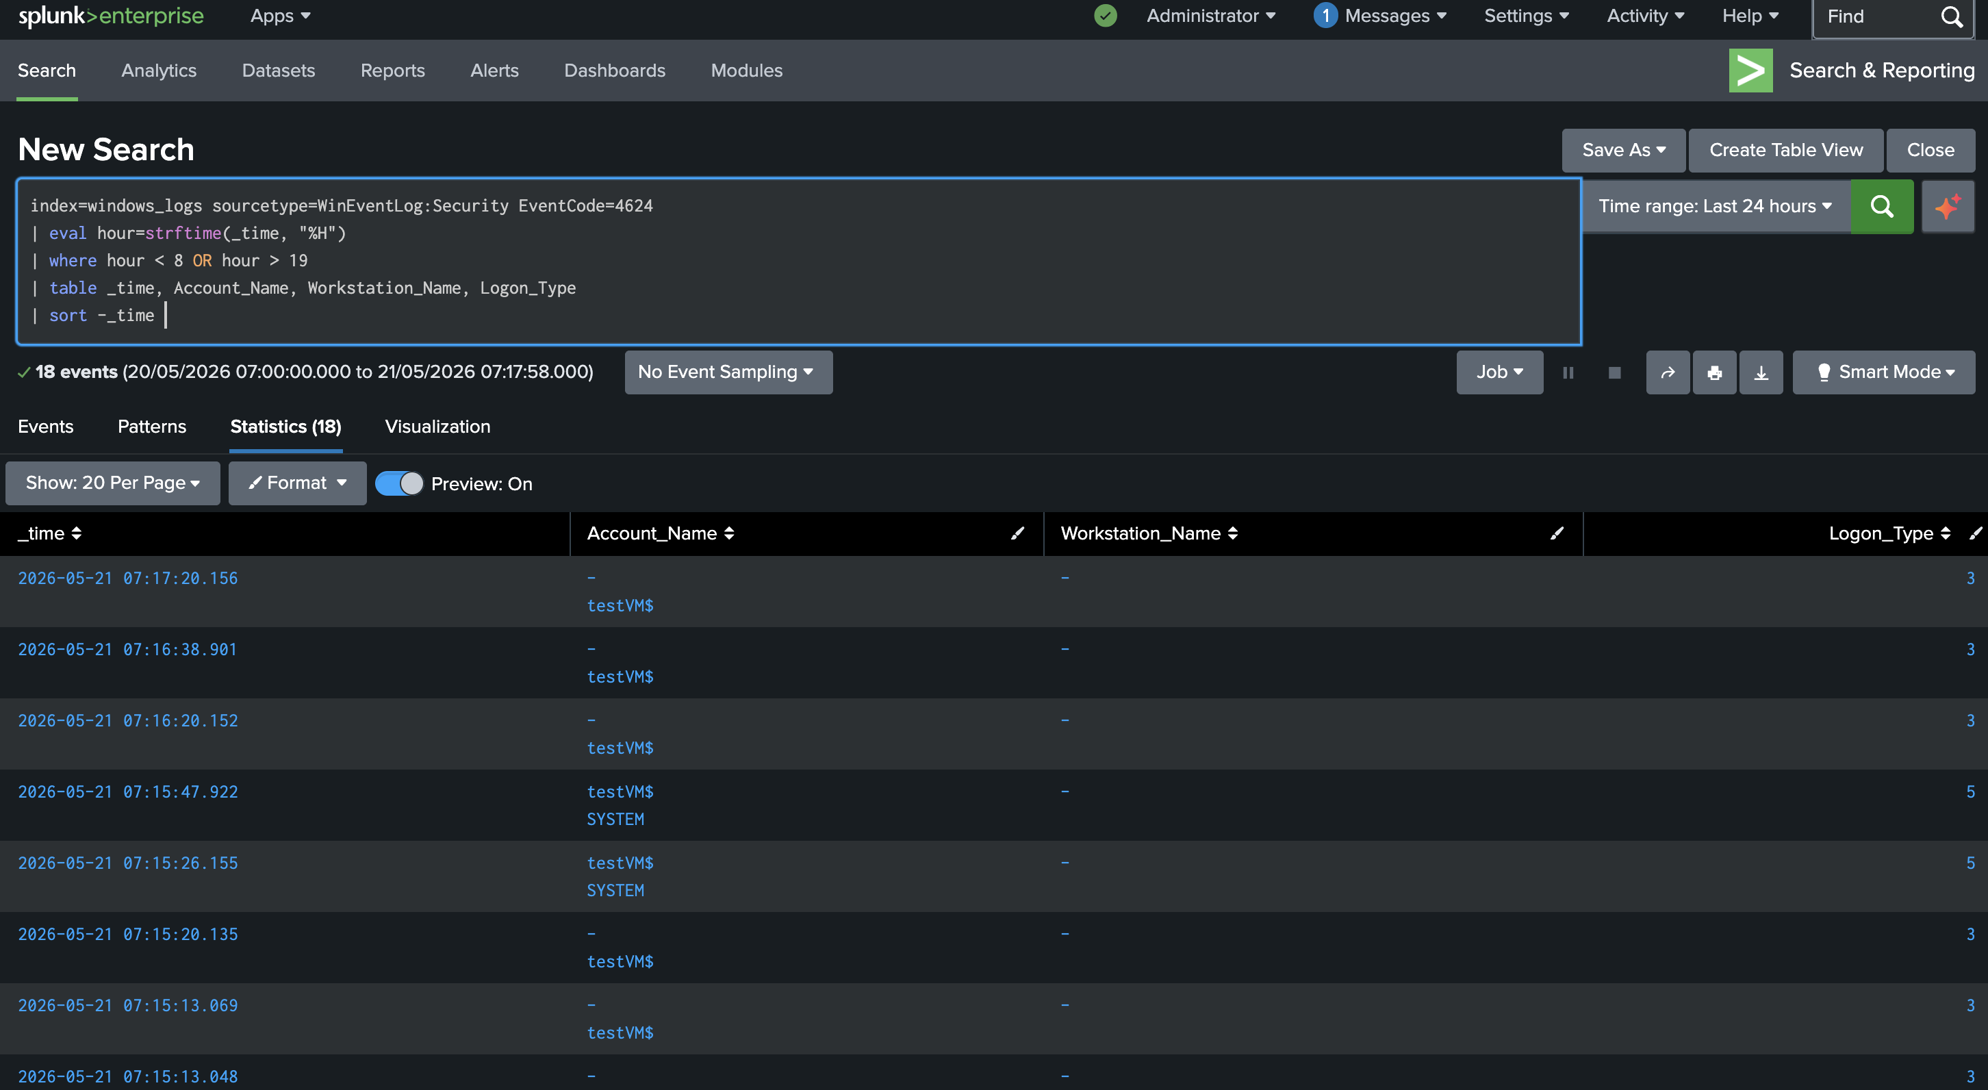Open the Save As dropdown
Image resolution: width=1988 pixels, height=1090 pixels.
[x=1623, y=151]
